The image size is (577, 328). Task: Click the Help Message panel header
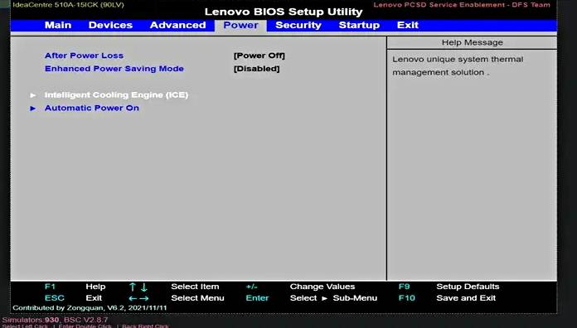coord(472,42)
